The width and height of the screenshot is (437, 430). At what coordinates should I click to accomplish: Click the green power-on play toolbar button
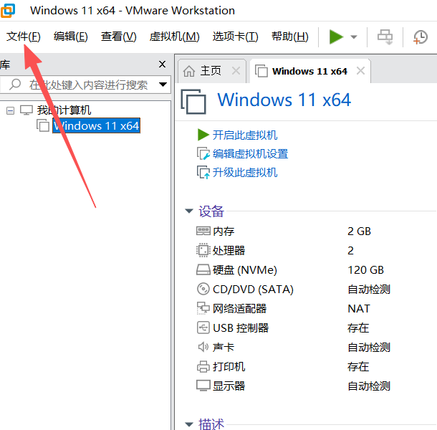pos(335,37)
